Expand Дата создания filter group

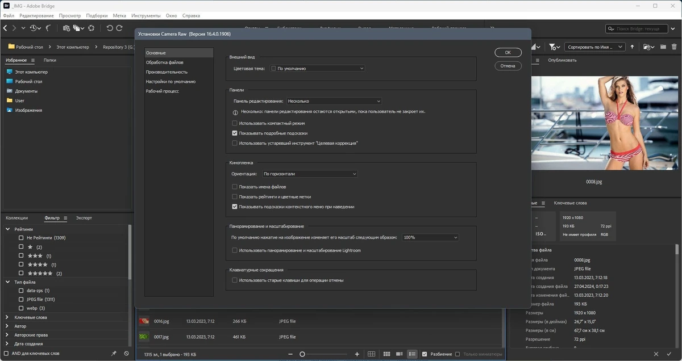8,344
